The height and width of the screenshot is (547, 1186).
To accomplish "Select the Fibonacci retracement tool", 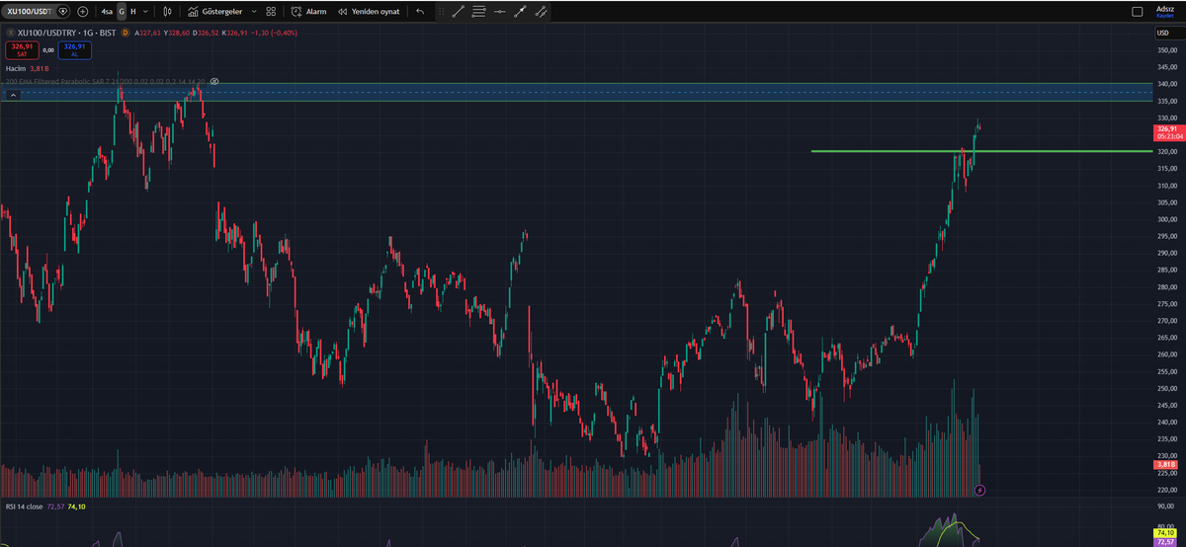I will 478,11.
